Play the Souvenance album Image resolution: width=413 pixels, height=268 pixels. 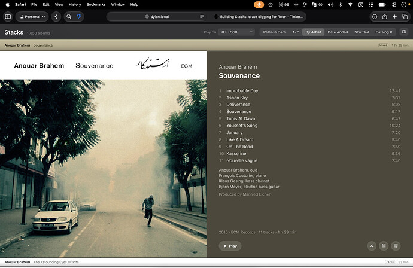[230, 246]
